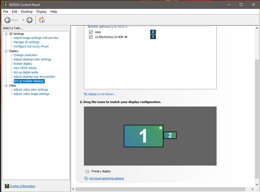Image resolution: width=260 pixels, height=192 pixels.
Task: Click the LG Electronics LG HDR 4K label
Action: [111, 37]
